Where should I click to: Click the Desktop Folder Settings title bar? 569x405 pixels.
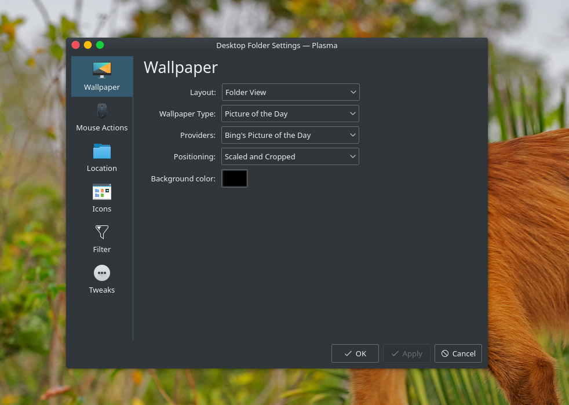(x=276, y=45)
